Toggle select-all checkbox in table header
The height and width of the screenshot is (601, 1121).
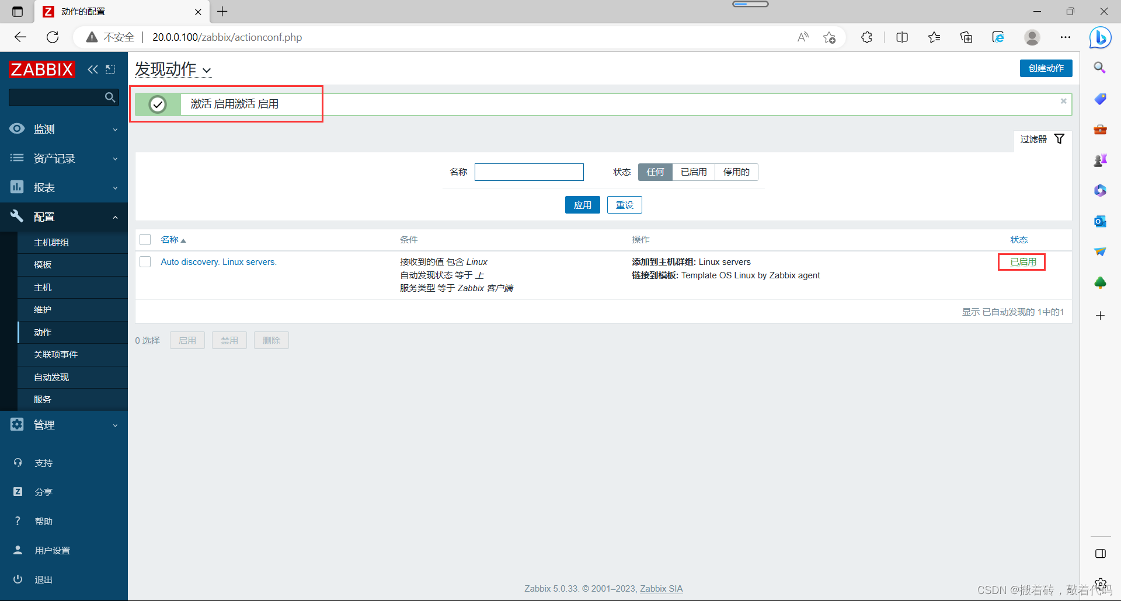tap(145, 240)
